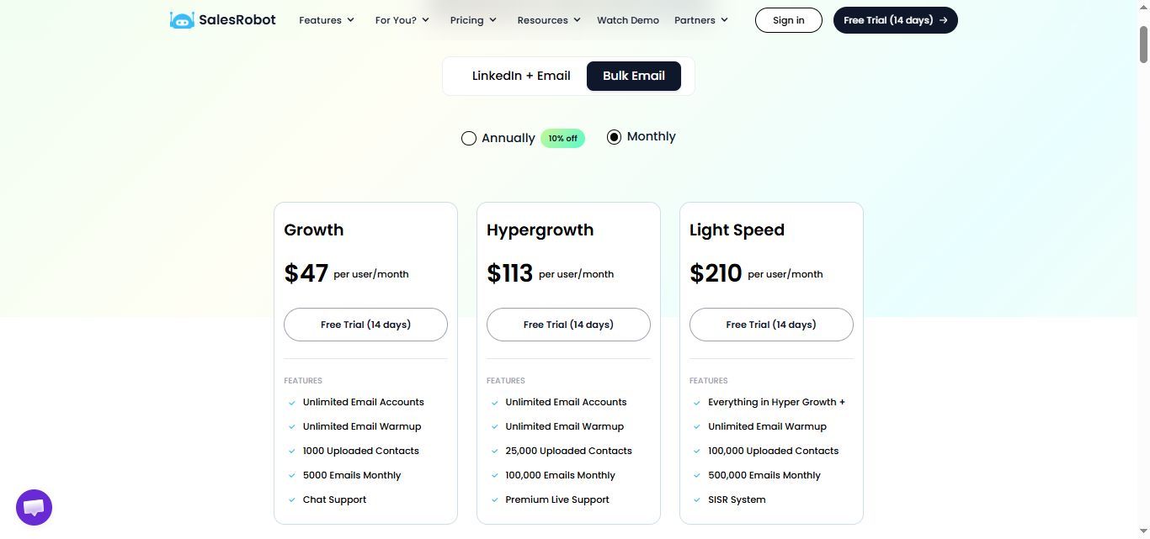Image resolution: width=1150 pixels, height=539 pixels.
Task: Start Free Trial for Light Speed plan
Action: (771, 325)
